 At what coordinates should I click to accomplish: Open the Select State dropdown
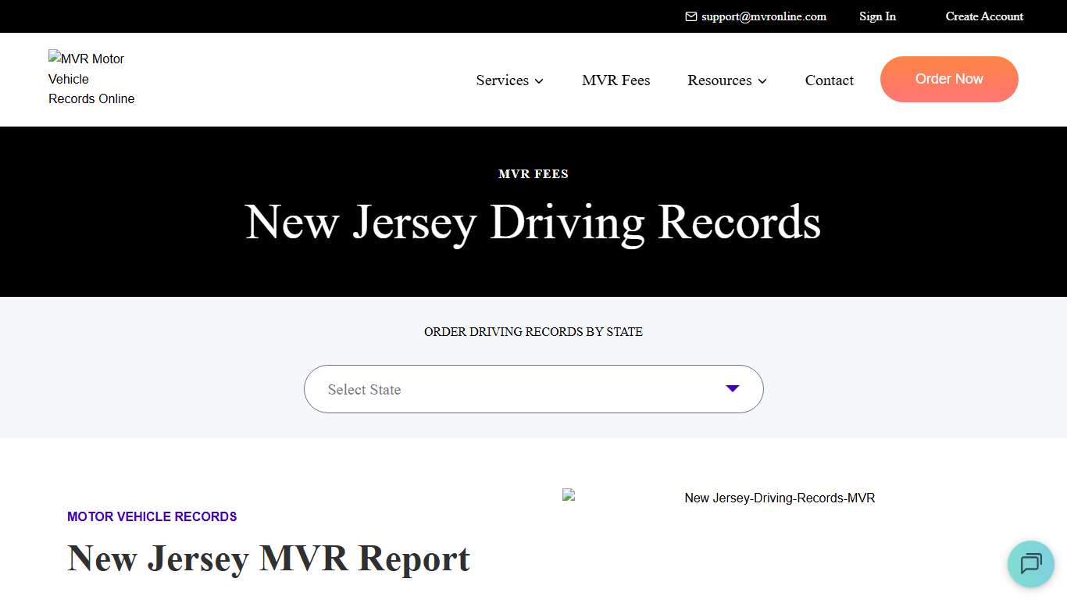[533, 388]
